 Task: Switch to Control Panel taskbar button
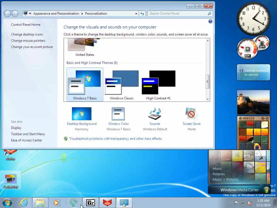124,203
